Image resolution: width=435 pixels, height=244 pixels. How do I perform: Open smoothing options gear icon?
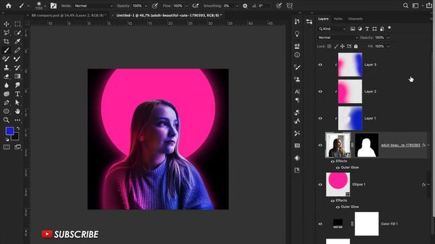245,6
